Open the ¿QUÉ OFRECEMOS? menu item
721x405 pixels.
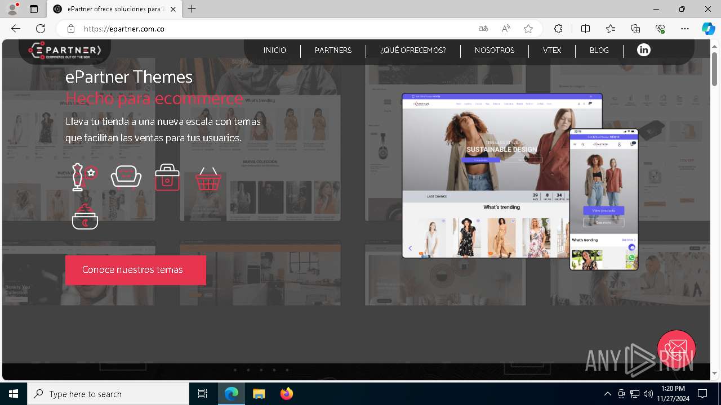tap(413, 51)
